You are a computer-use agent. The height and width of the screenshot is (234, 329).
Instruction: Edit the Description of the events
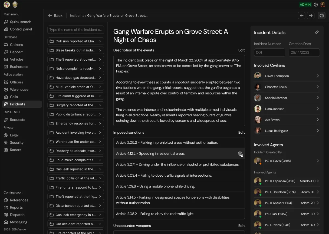coord(241,50)
